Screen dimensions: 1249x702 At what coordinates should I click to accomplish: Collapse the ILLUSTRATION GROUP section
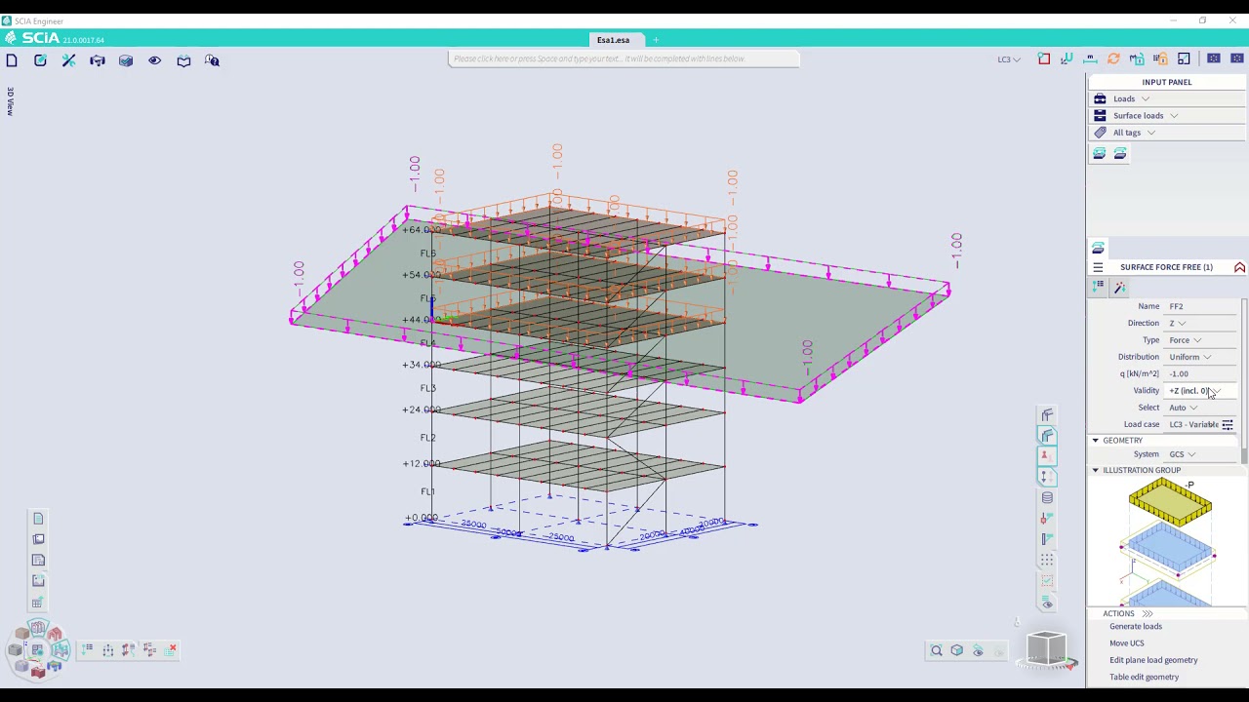[1095, 470]
